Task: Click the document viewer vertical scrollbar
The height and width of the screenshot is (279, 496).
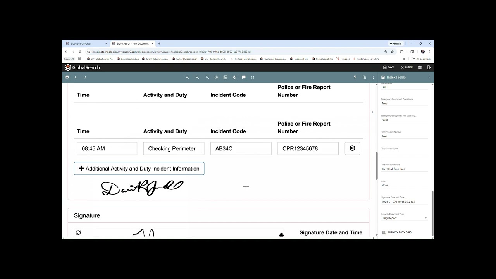Action: tap(377, 166)
